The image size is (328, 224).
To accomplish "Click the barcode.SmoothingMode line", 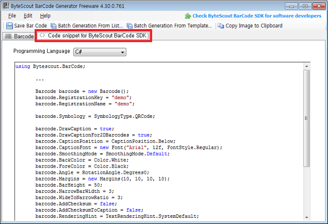I will click(102, 154).
